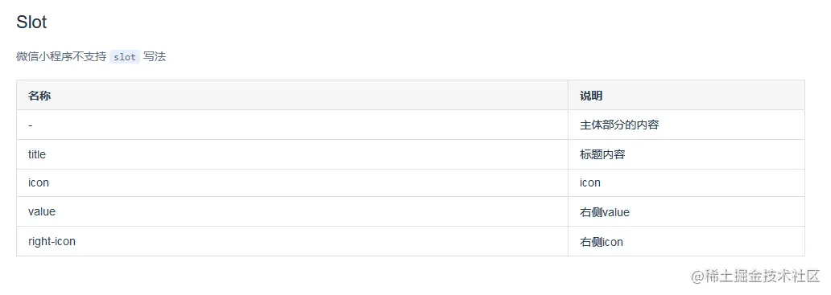Click the 标题内容 description cell
Screen dimensions: 831x295
686,154
